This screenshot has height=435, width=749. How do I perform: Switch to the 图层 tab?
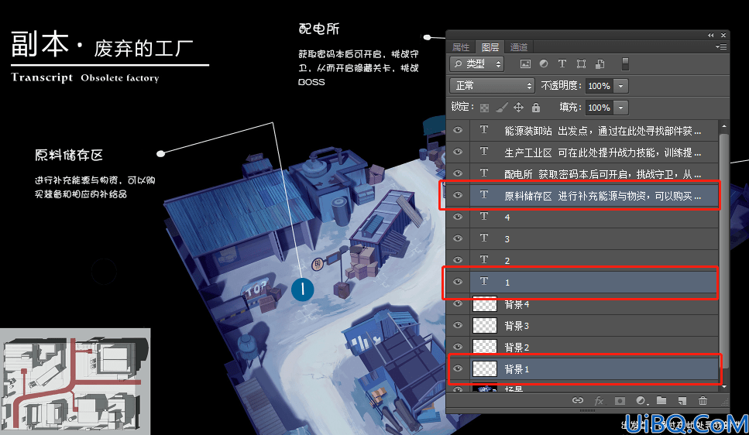click(x=490, y=46)
